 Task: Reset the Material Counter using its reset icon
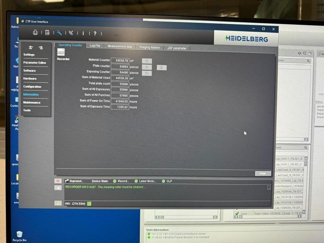pos(147,61)
